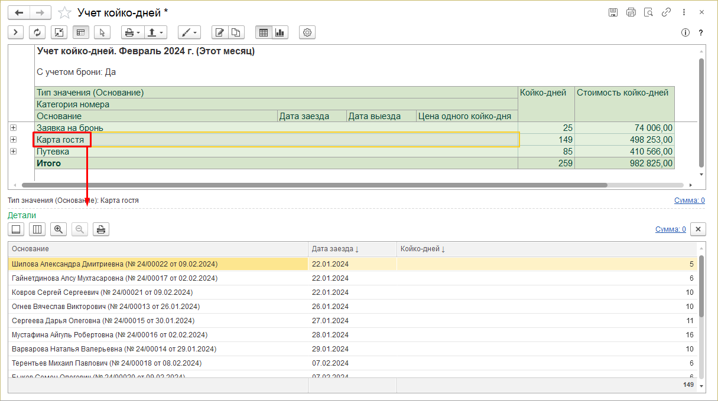Expand the Путевка group row

[x=13, y=152]
